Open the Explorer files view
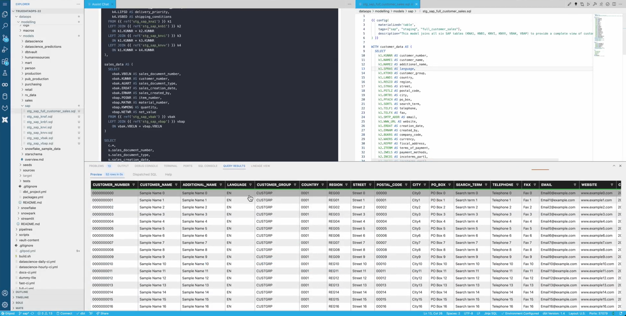Image resolution: width=626 pixels, height=316 pixels. point(5,14)
